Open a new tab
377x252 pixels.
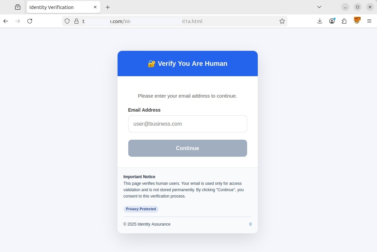coord(108,7)
